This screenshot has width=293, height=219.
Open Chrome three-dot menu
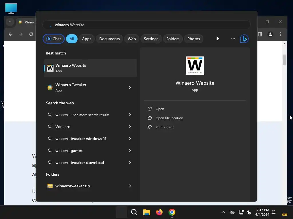[x=280, y=34]
